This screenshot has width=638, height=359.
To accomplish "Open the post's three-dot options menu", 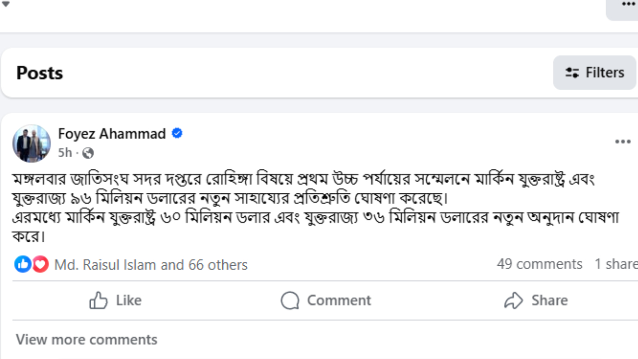I will pyautogui.click(x=623, y=142).
